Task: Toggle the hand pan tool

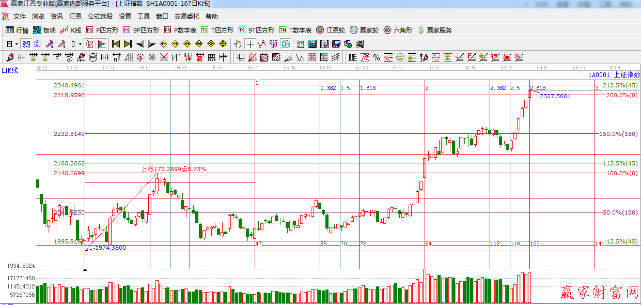Action: (238, 44)
